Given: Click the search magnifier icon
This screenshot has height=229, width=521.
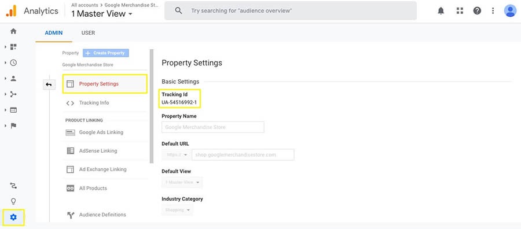Looking at the screenshot, I should point(178,11).
